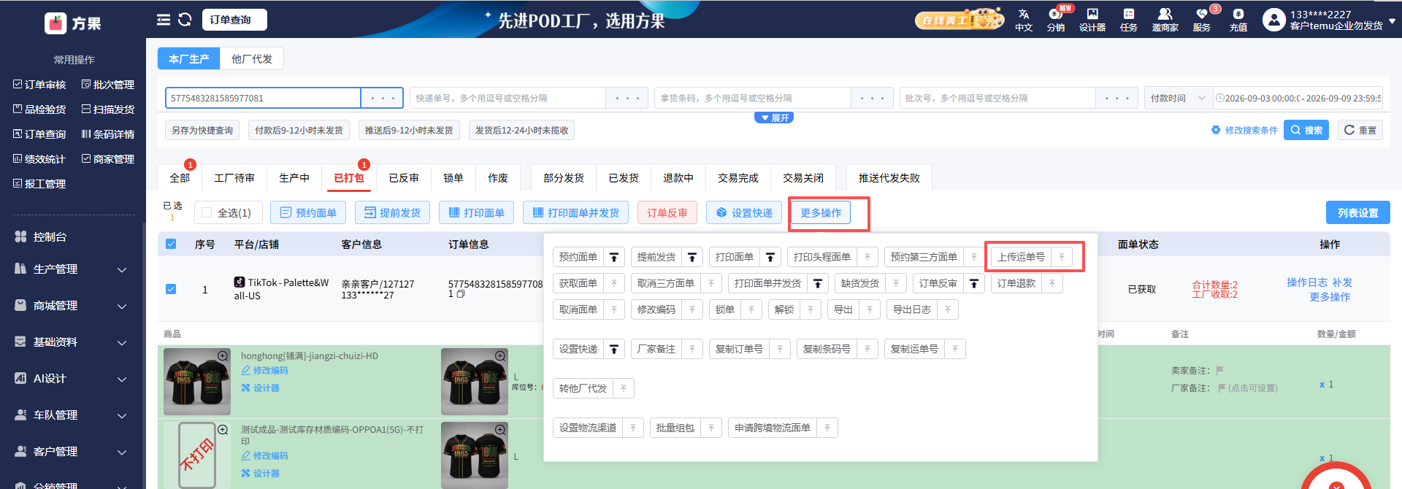Pin 打印头程面单 with its arrow icon
The width and height of the screenshot is (1402, 489).
click(x=867, y=257)
